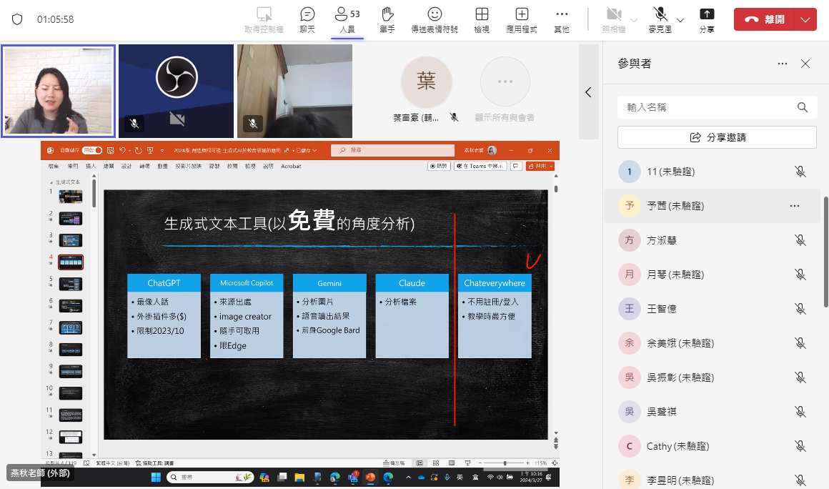
Task: Click the 葉 avatar participant tile
Action: tap(426, 82)
